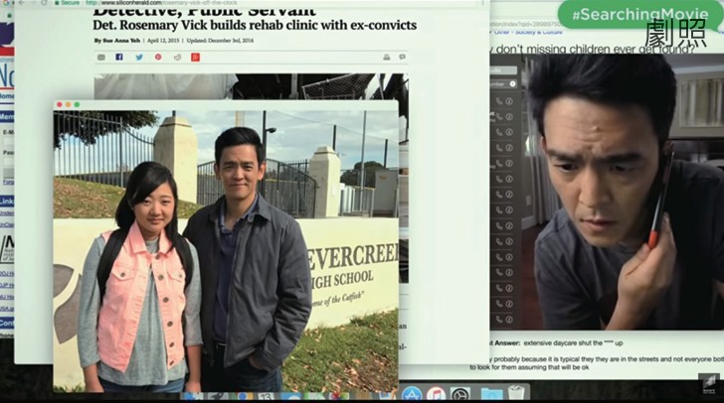Clear the FaceTime number field with the x button
Image resolution: width=724 pixels, height=403 pixels.
512,84
